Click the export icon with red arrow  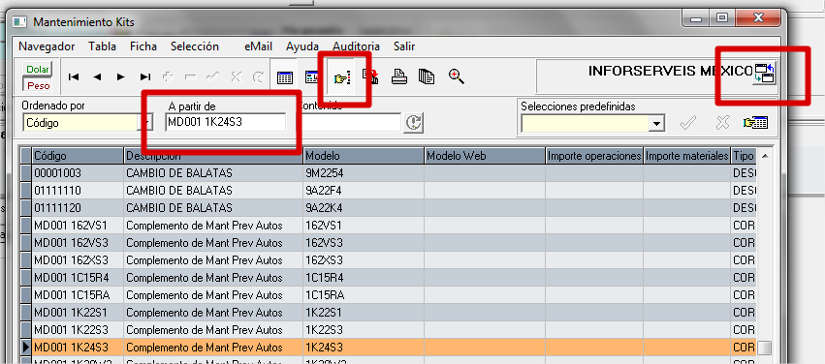pos(370,76)
